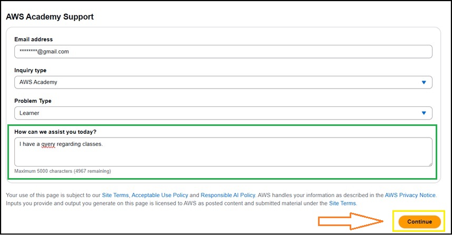Click the 'Inquiry type' label
This screenshot has height=235, width=452.
[30, 70]
